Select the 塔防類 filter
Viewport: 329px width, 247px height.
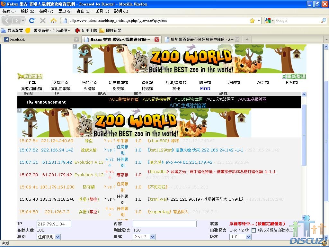[234, 83]
